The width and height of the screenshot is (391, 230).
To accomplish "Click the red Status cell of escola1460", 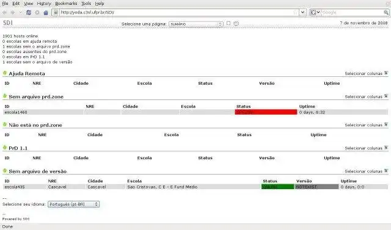I will coord(266,112).
